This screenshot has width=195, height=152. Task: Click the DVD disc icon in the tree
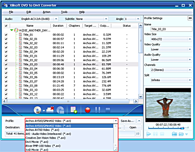pos(16,30)
